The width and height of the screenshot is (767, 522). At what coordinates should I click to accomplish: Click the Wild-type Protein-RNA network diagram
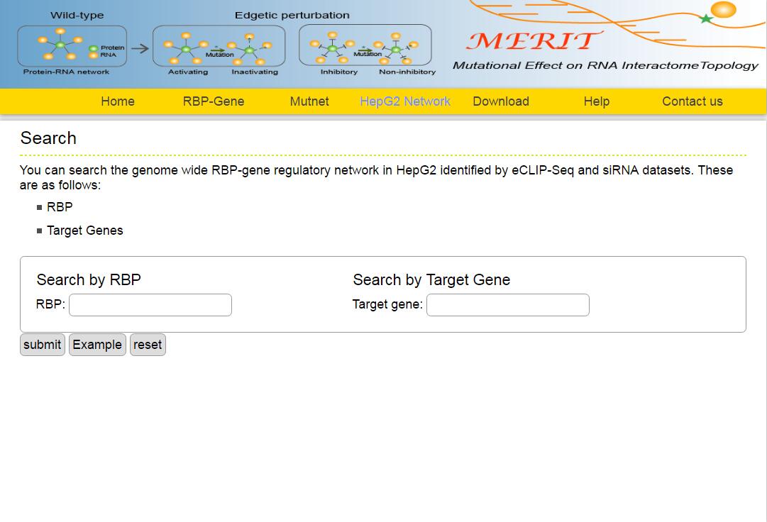(72, 46)
